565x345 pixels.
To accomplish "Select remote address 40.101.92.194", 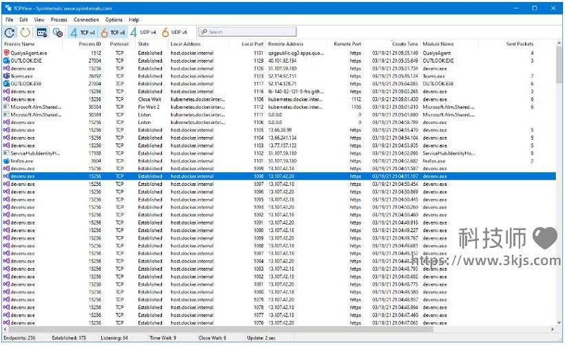I will 282,61.
